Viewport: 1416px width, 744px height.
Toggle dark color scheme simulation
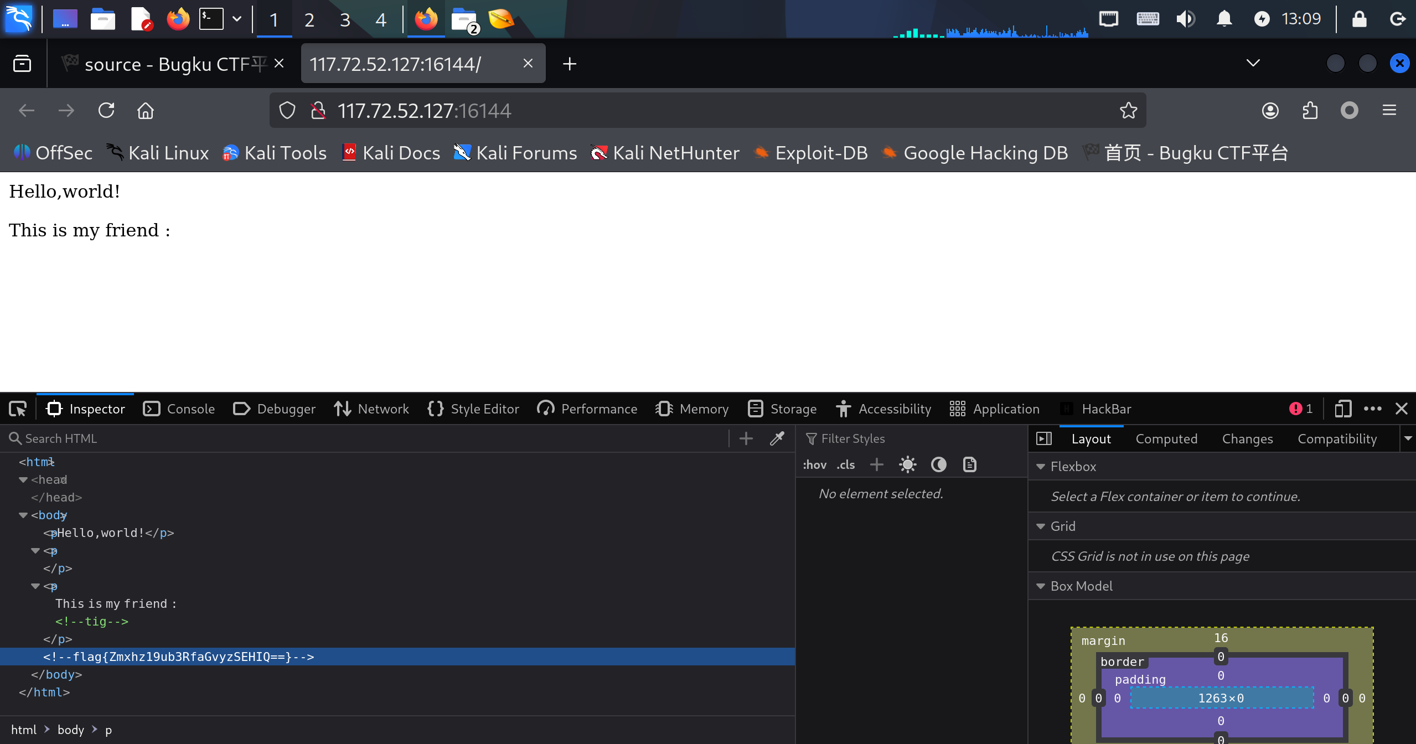(939, 464)
